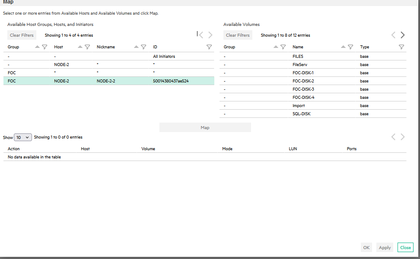420x259 pixels.
Task: Select the FOC-DISK-3 volume
Action: click(313, 89)
